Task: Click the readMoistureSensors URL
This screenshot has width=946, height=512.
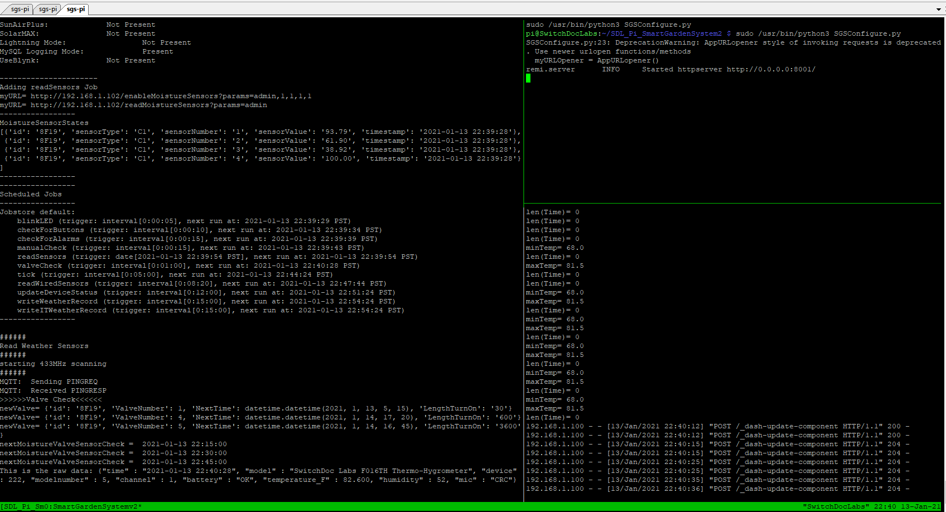Action: pyautogui.click(x=149, y=105)
